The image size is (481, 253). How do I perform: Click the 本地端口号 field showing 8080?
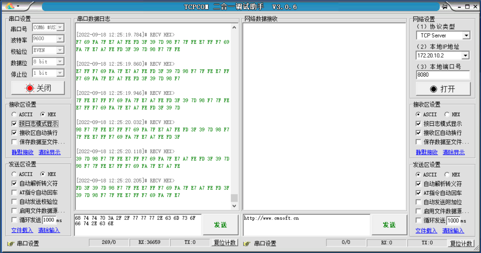(443, 75)
